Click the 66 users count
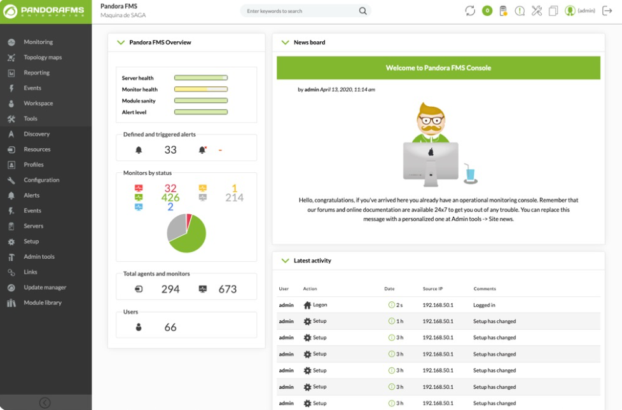This screenshot has height=410, width=622. coord(170,327)
